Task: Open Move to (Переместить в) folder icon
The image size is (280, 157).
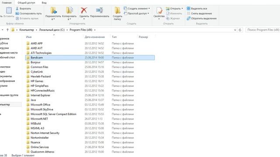Action: point(53,10)
